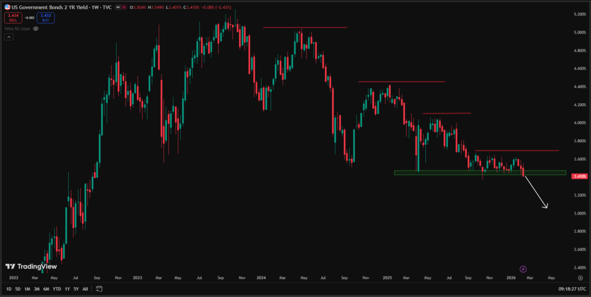Select the WMA 50 close indicator label

17,29
